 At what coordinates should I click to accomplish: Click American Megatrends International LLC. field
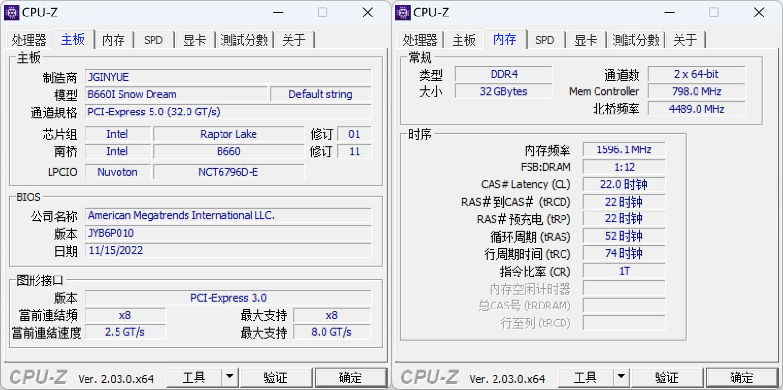click(228, 215)
